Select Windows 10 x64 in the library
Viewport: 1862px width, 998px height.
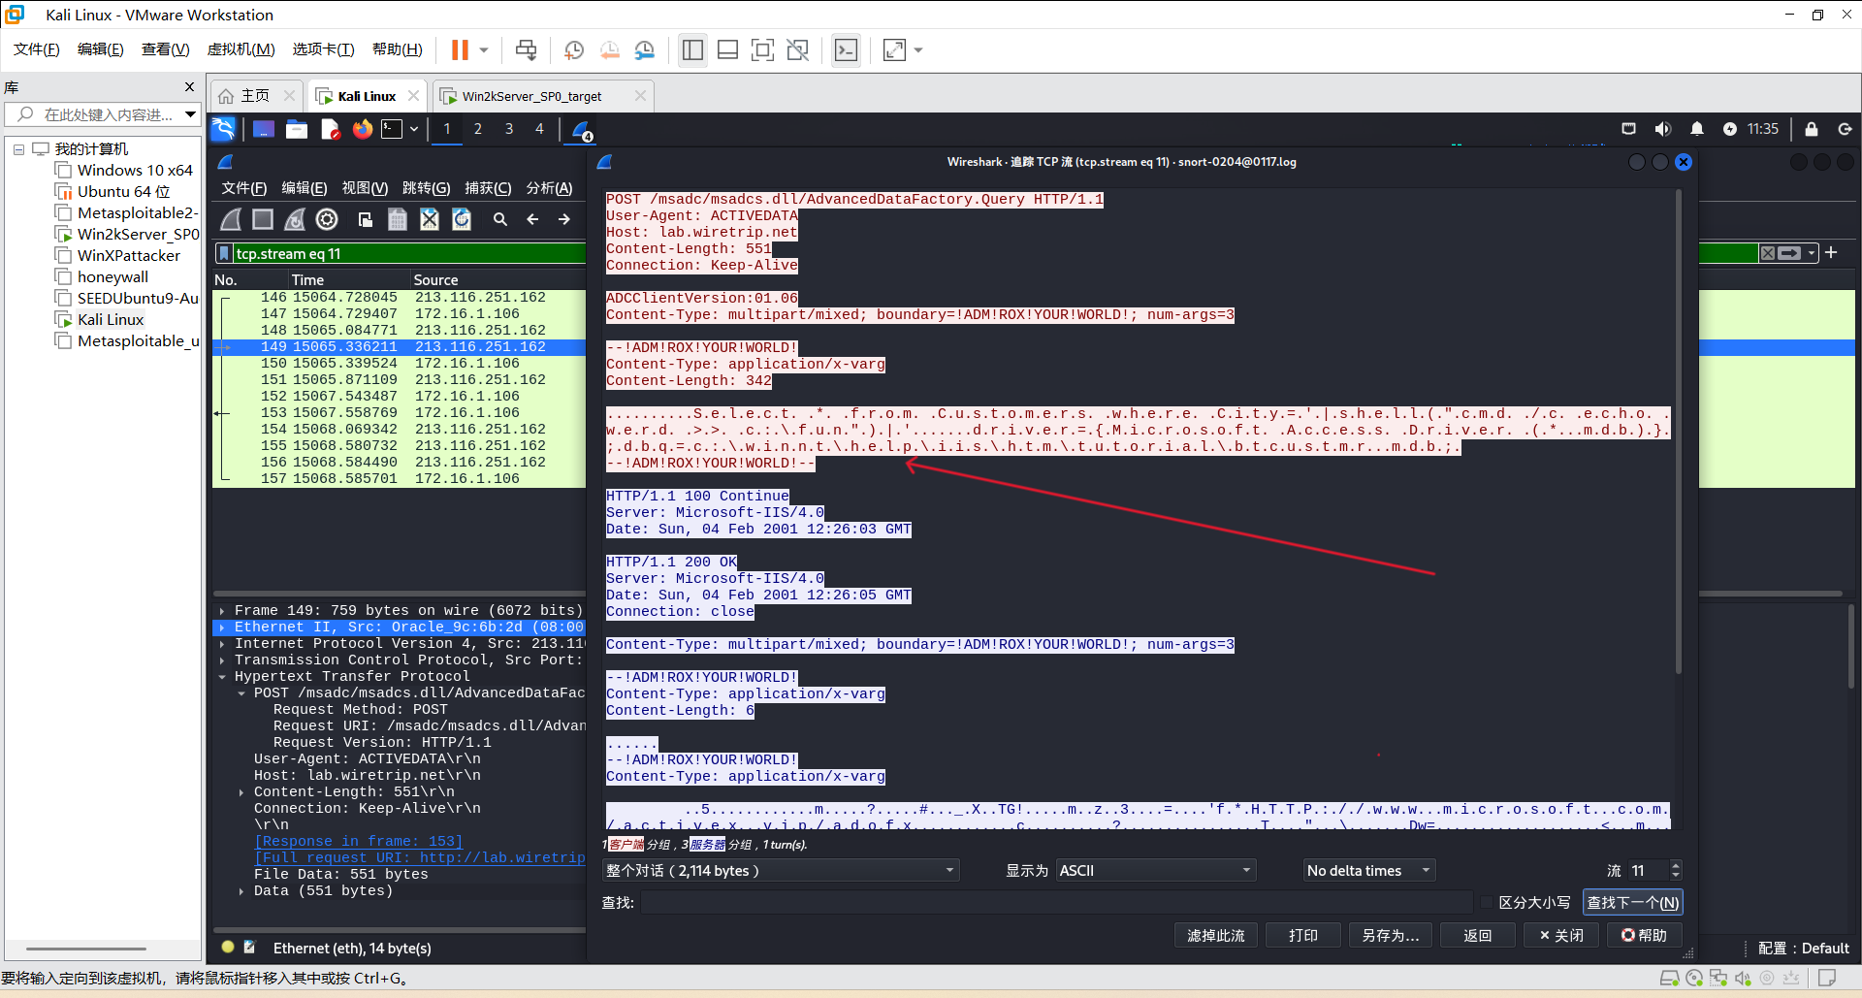pyautogui.click(x=135, y=171)
